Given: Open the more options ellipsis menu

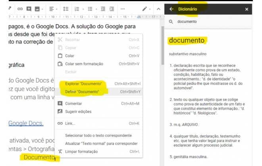Looking at the screenshot, I should coord(123,9).
